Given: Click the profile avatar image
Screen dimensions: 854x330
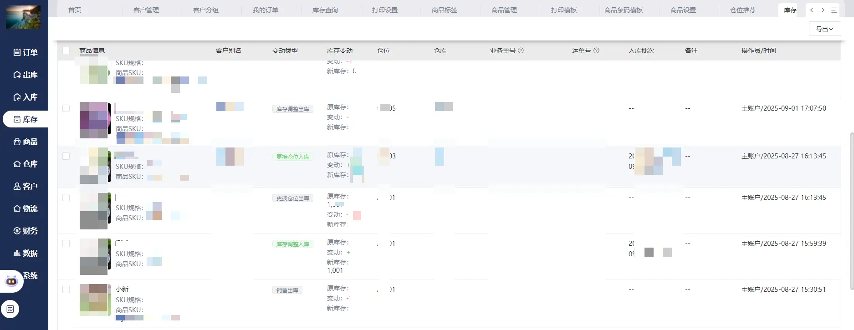Looking at the screenshot, I should [x=23, y=17].
